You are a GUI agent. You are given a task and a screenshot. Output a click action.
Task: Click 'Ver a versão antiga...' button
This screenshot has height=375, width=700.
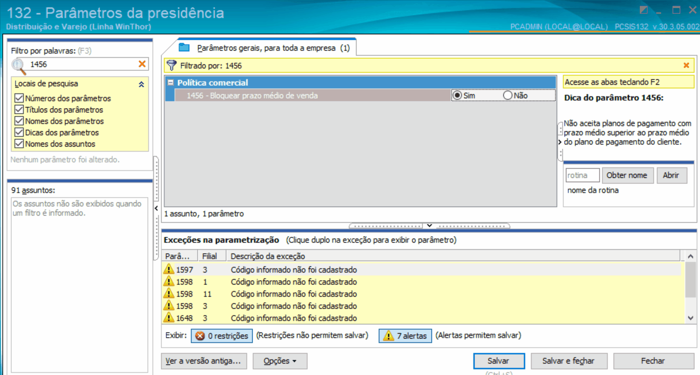(x=203, y=361)
